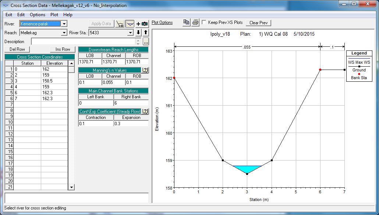Viewport: 379px width, 215px height.
Task: Open Plot Options link
Action: 162,22
